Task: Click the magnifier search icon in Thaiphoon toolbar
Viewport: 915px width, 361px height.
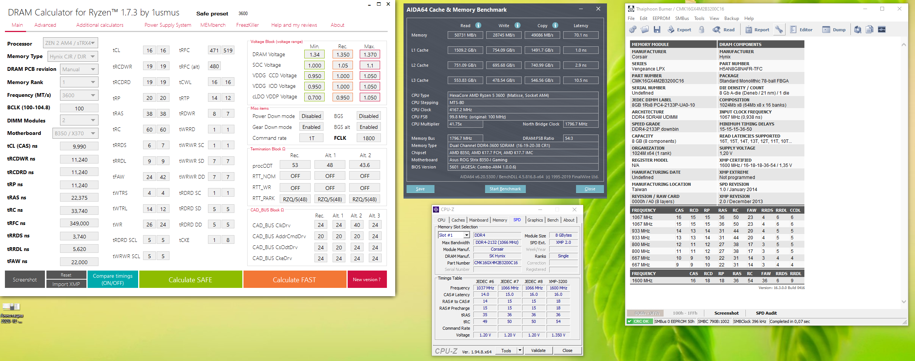Action: pos(858,29)
